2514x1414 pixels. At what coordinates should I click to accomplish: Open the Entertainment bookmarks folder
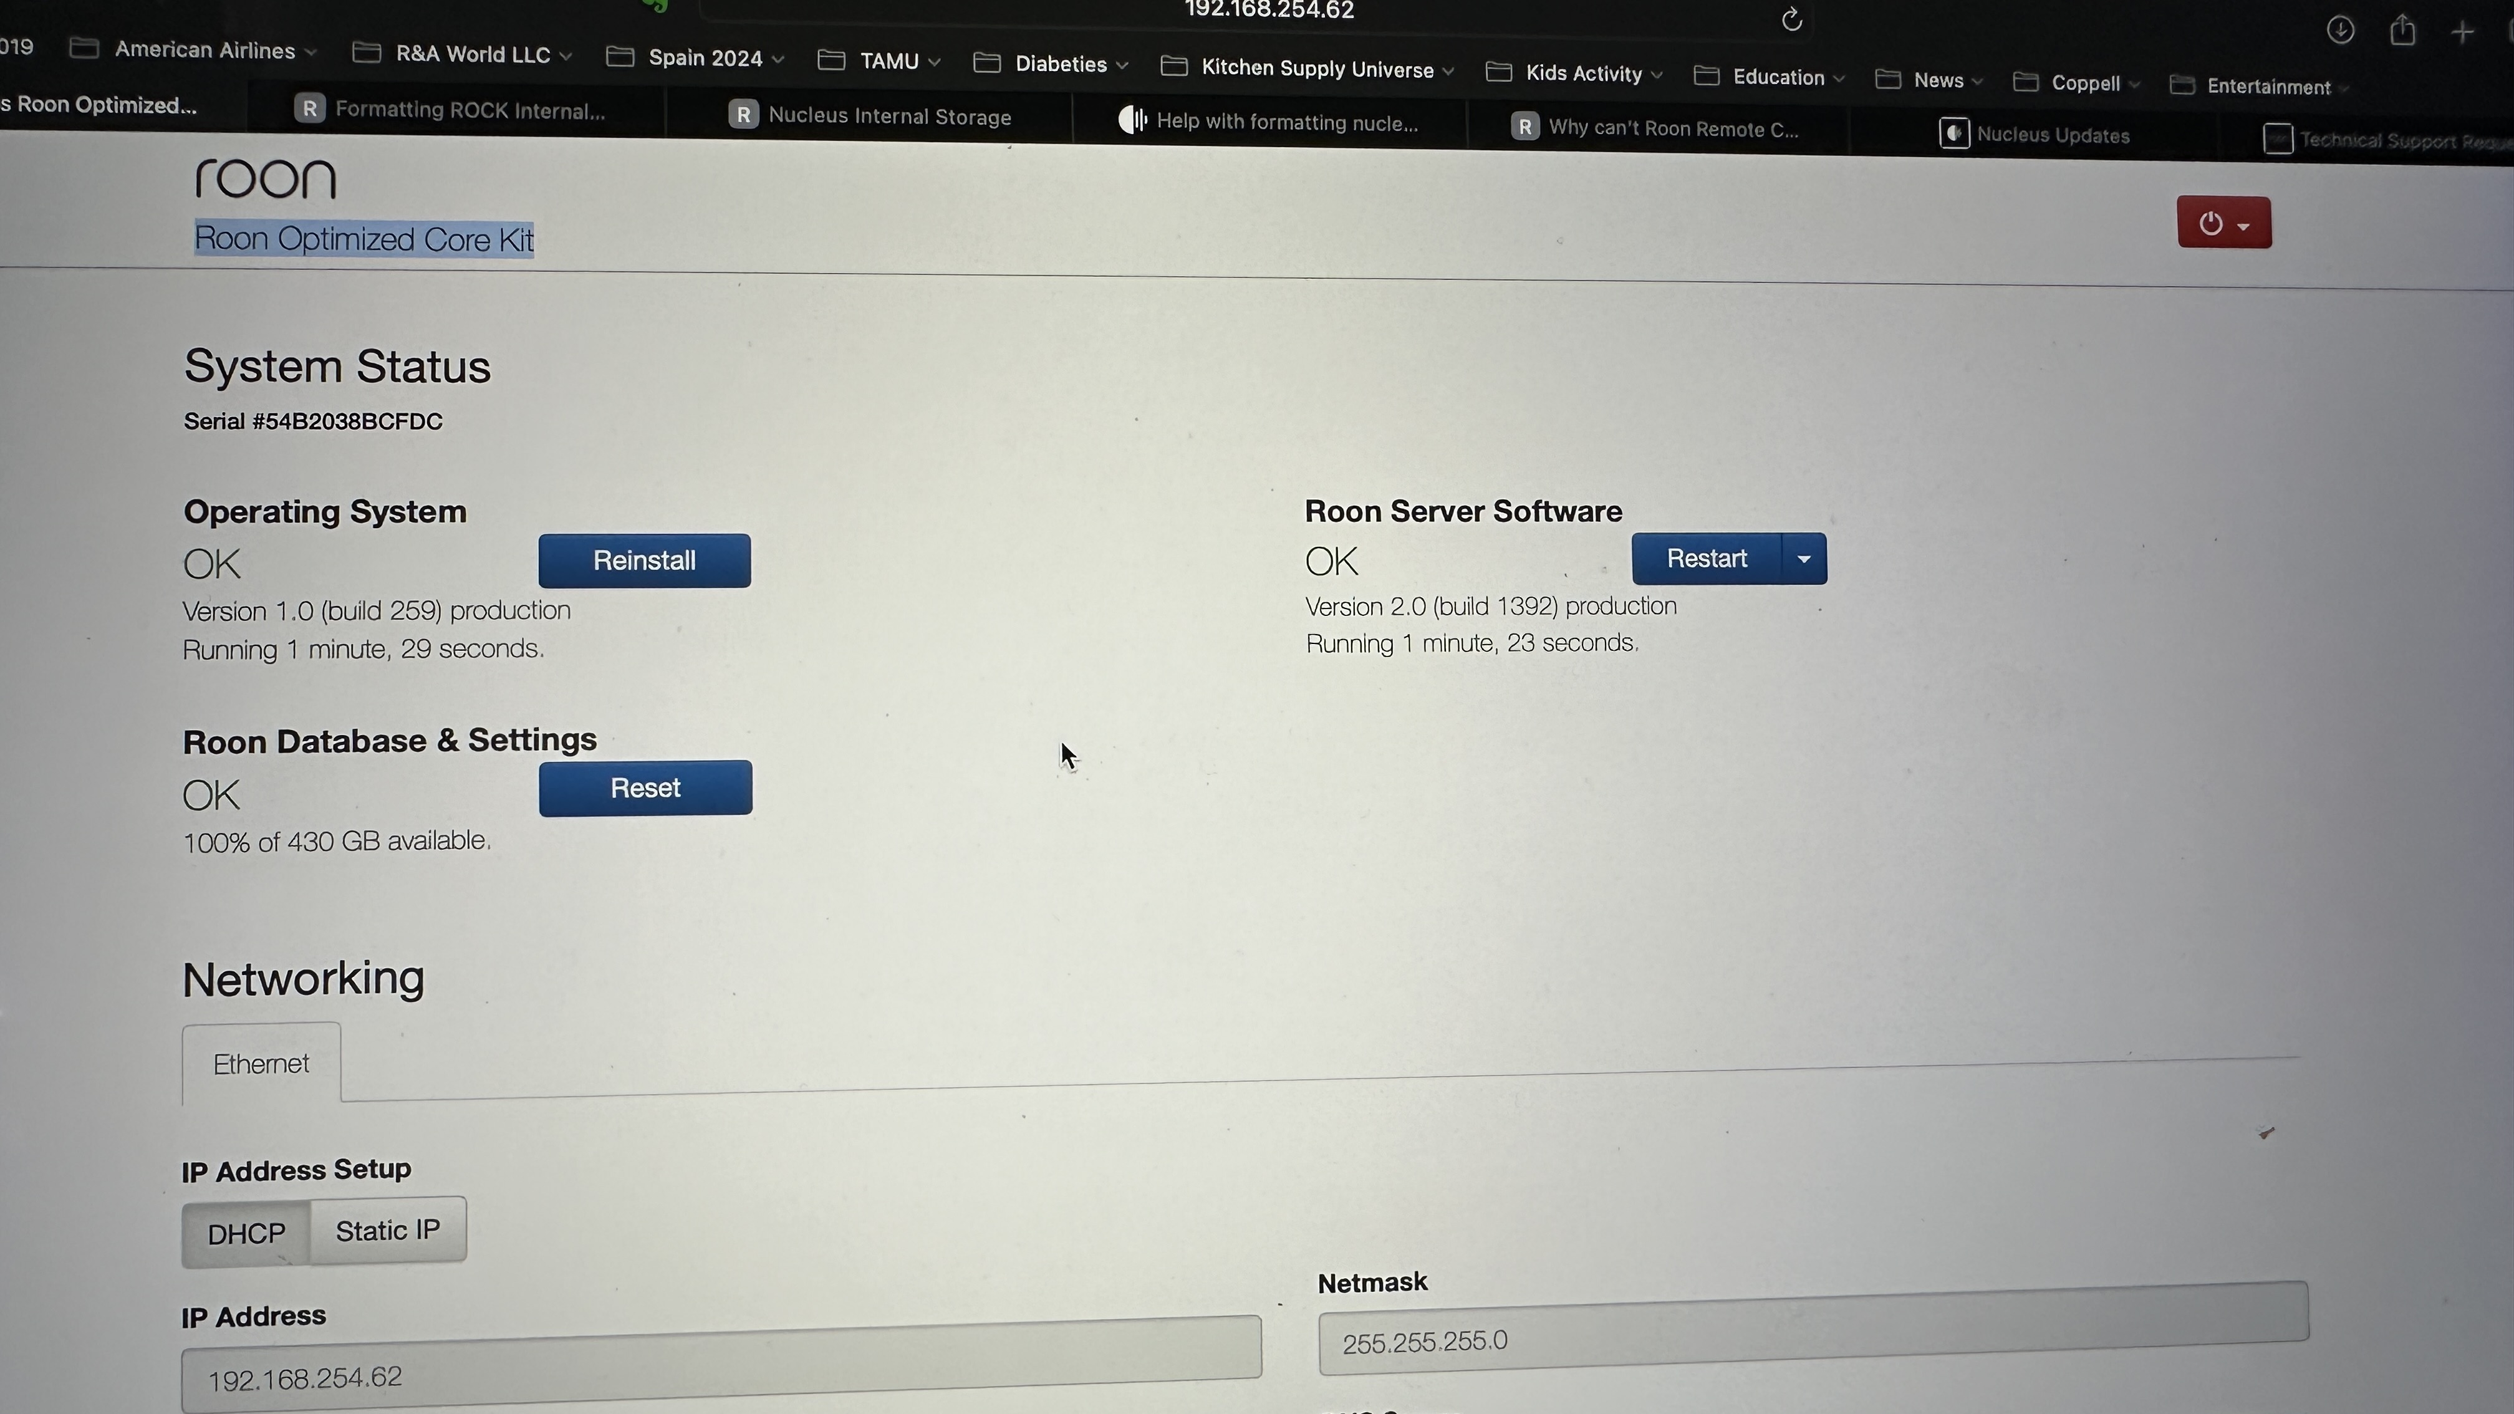(2258, 86)
